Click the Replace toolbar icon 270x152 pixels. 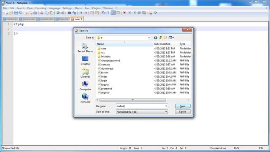74,13
